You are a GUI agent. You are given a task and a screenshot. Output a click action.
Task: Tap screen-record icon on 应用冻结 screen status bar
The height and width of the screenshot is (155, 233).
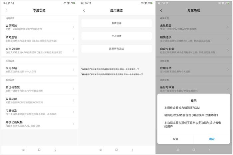(142, 3)
